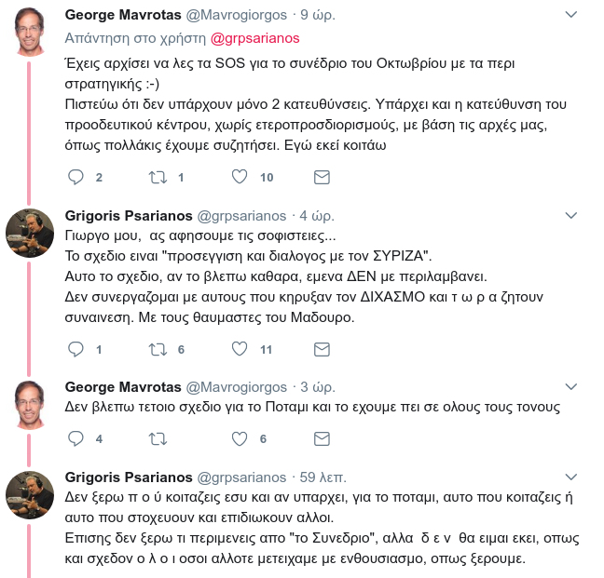Retweet Mavrotas's tweet about Ποταμι

(158, 438)
